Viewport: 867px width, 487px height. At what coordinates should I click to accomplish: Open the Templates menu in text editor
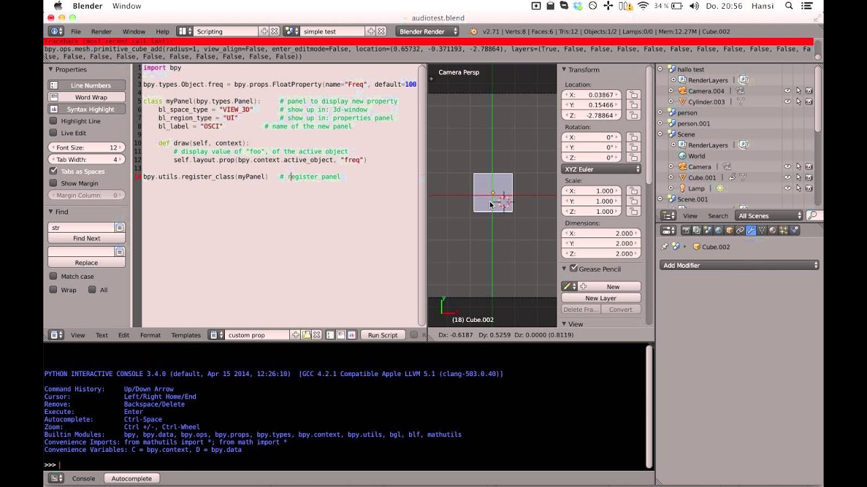coord(186,335)
